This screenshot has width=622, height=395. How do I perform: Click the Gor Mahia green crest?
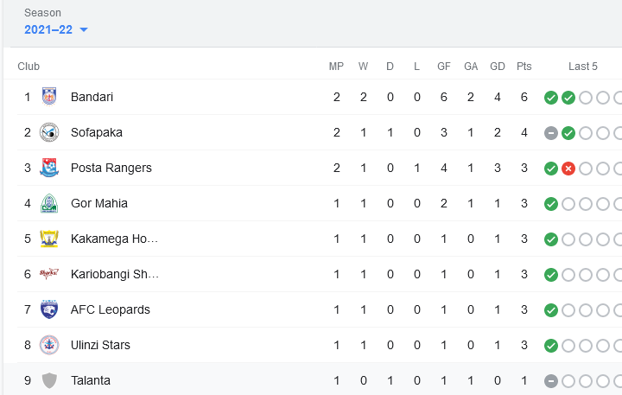click(x=49, y=203)
